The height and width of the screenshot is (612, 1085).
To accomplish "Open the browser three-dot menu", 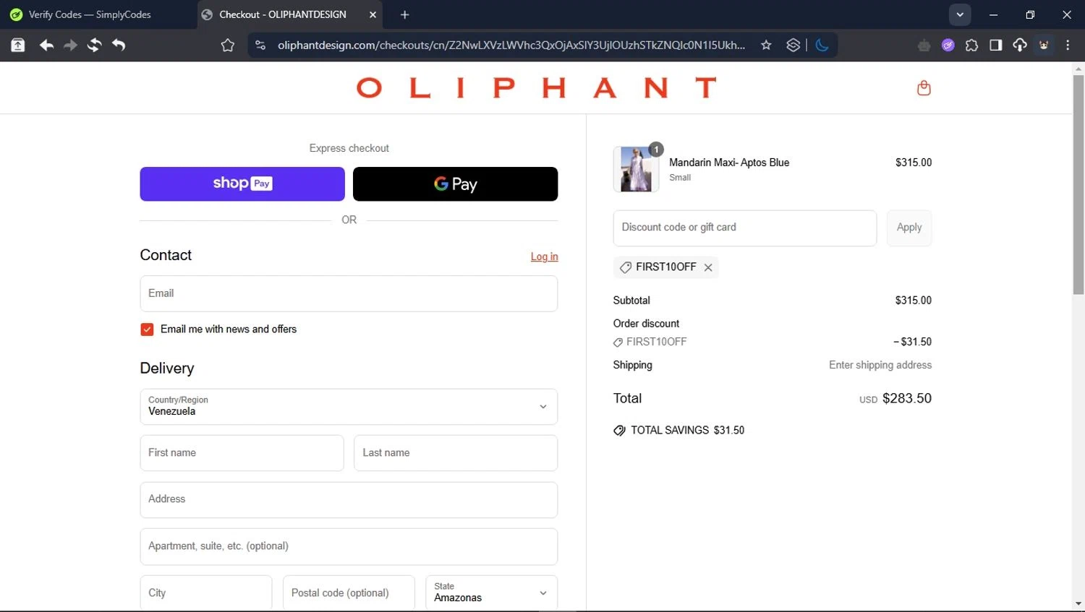I will point(1068,46).
